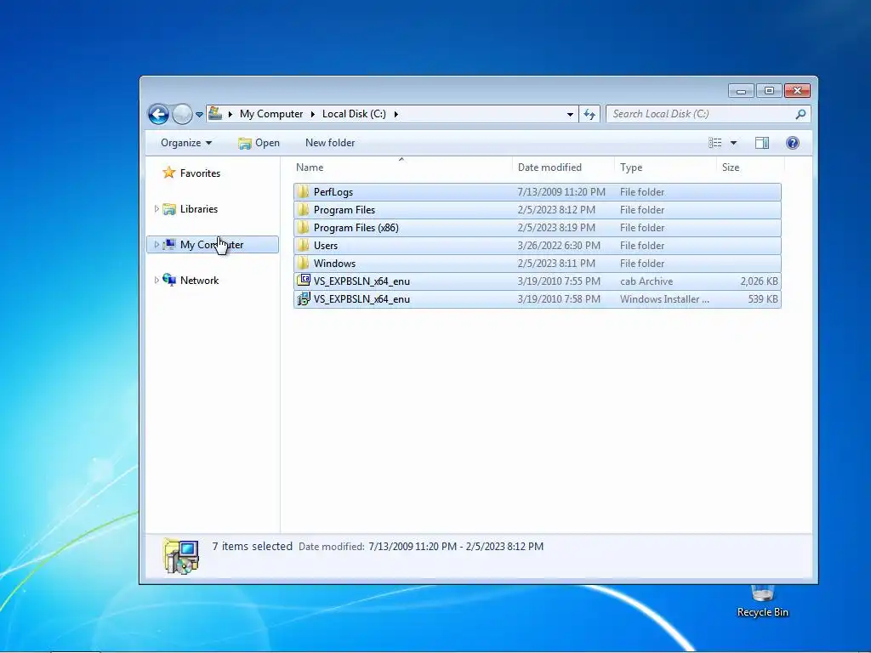Expand the Network tree node
Screen dimensions: 871x653
coord(157,280)
